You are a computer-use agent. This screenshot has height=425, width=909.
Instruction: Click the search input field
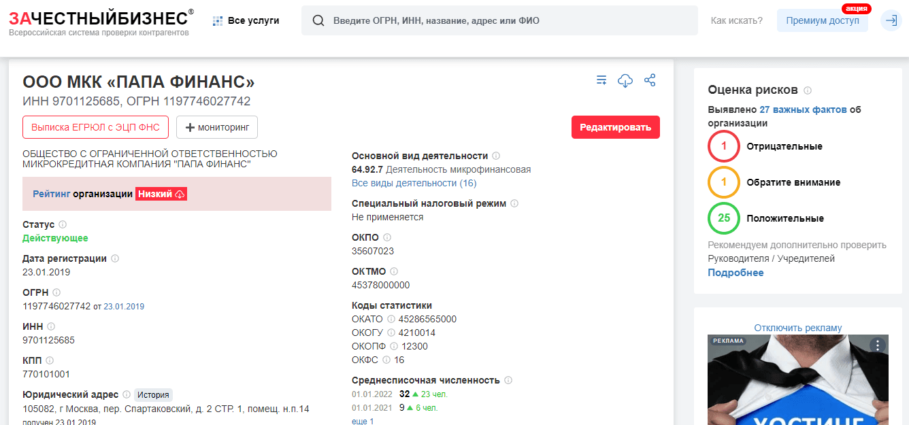pos(476,20)
